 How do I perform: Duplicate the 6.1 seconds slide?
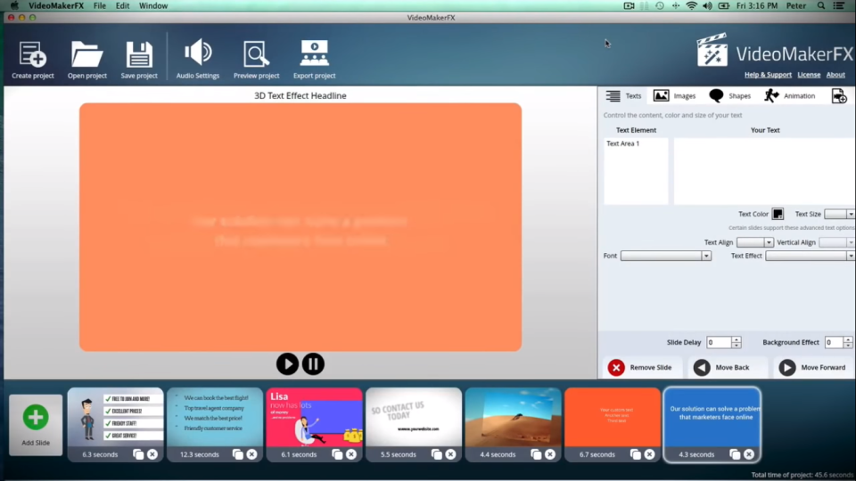pos(337,454)
